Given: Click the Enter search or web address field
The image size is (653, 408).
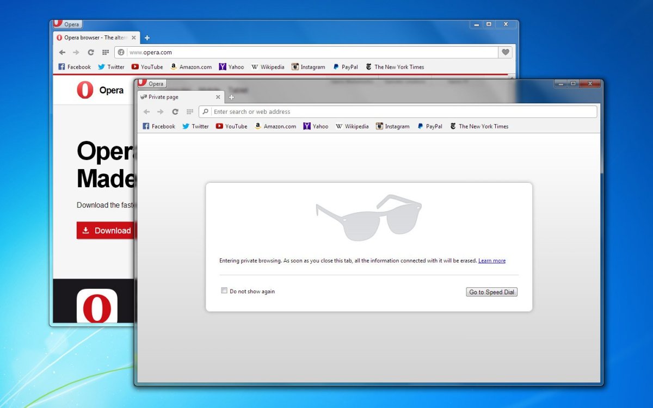Looking at the screenshot, I should point(403,112).
